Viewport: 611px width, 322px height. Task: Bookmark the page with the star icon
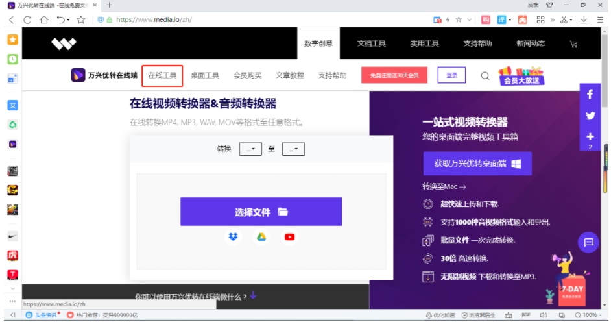(x=80, y=20)
